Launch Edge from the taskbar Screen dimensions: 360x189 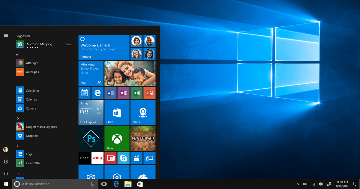(x=116, y=184)
